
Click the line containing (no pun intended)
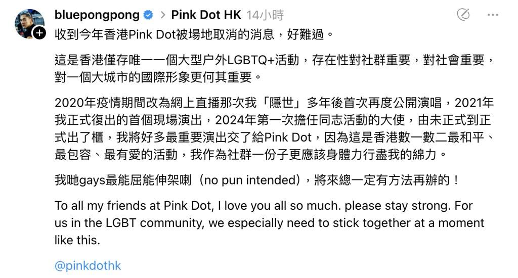pos(257,180)
